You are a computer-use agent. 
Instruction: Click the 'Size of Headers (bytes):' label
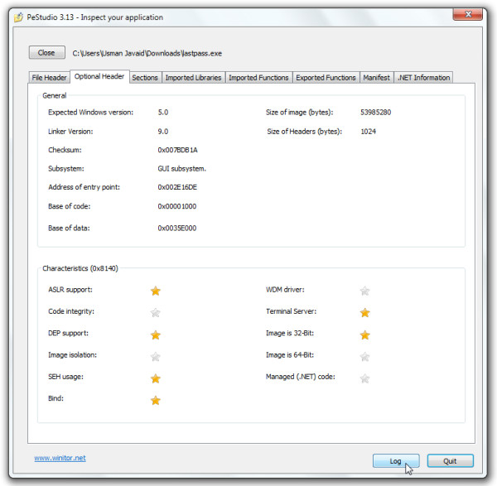tap(304, 132)
